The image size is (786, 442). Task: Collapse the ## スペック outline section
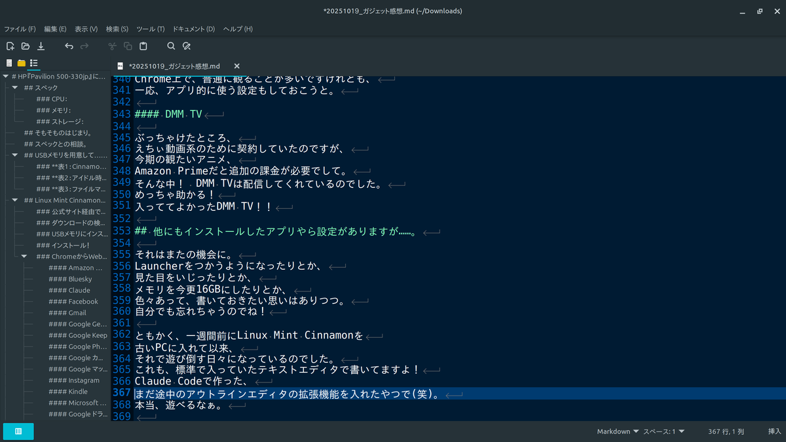click(15, 88)
